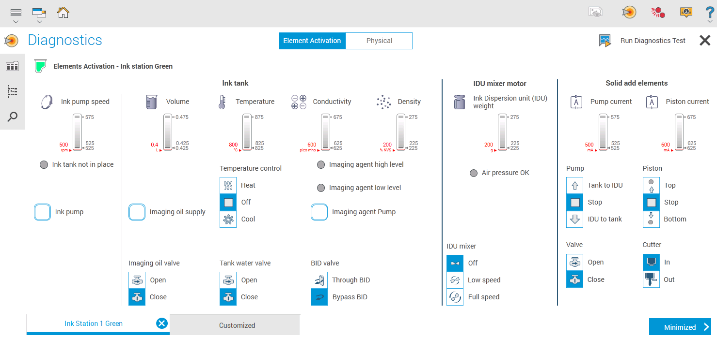This screenshot has height=338, width=717.
Task: Set IDU mixer to Full speed
Action: [455, 297]
